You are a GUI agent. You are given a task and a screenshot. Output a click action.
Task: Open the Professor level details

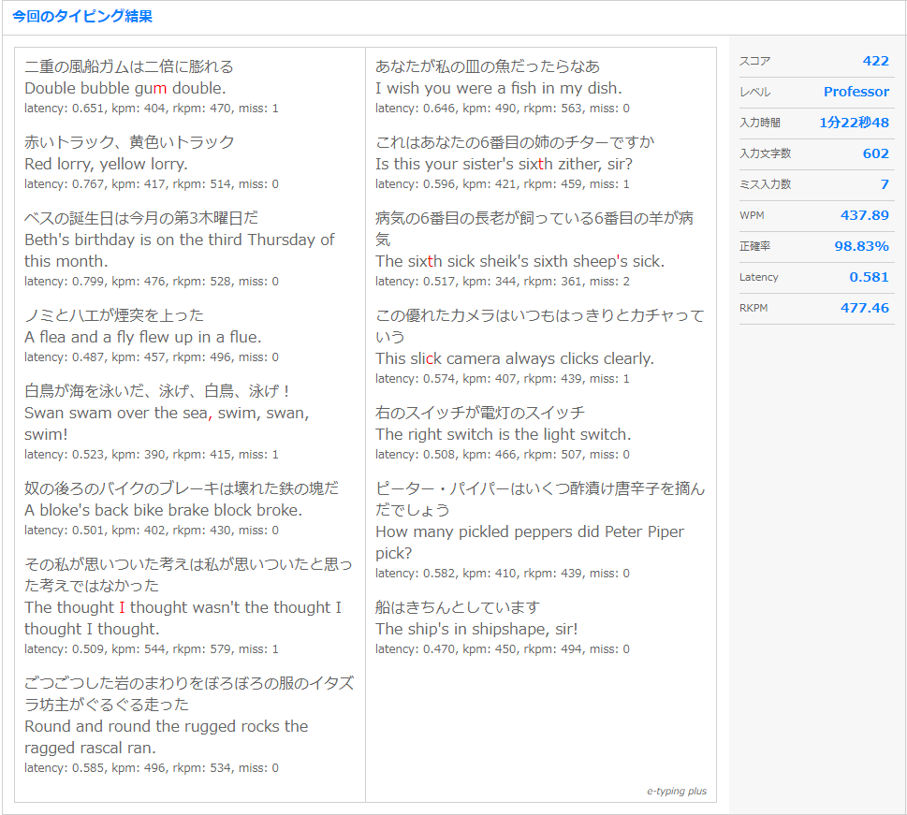[x=856, y=92]
